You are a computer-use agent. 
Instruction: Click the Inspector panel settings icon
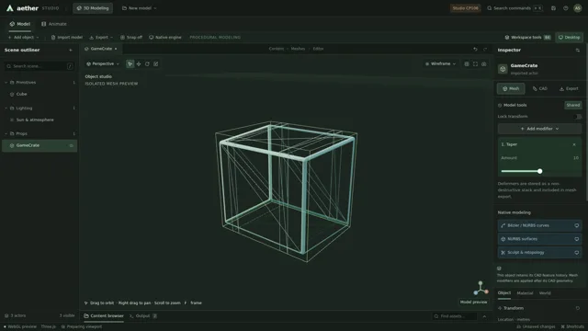pos(578,50)
